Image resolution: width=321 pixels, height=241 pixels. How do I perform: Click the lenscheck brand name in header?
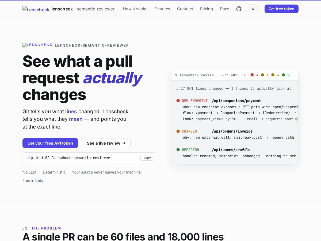(x=62, y=9)
